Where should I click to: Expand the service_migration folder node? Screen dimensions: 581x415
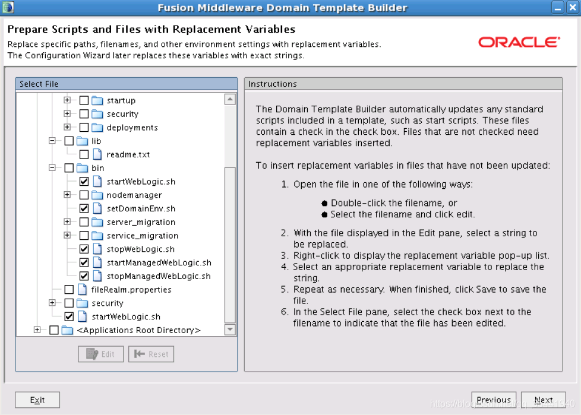tap(67, 235)
